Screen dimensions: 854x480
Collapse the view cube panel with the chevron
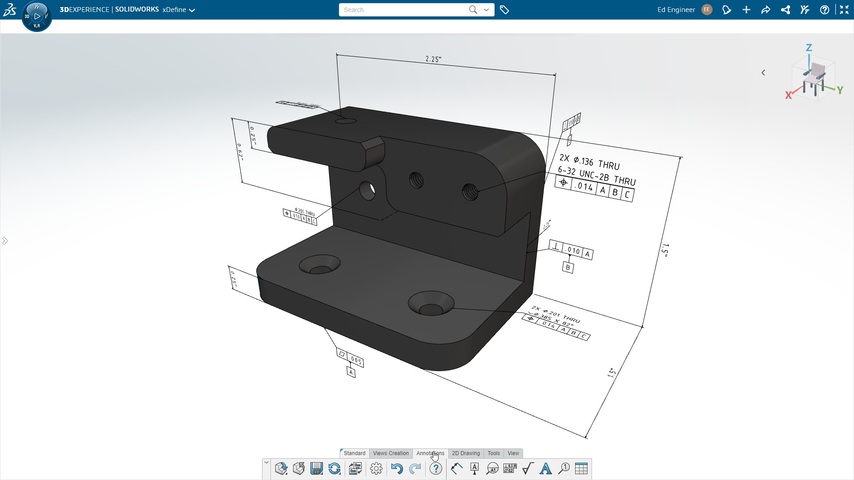tap(764, 72)
